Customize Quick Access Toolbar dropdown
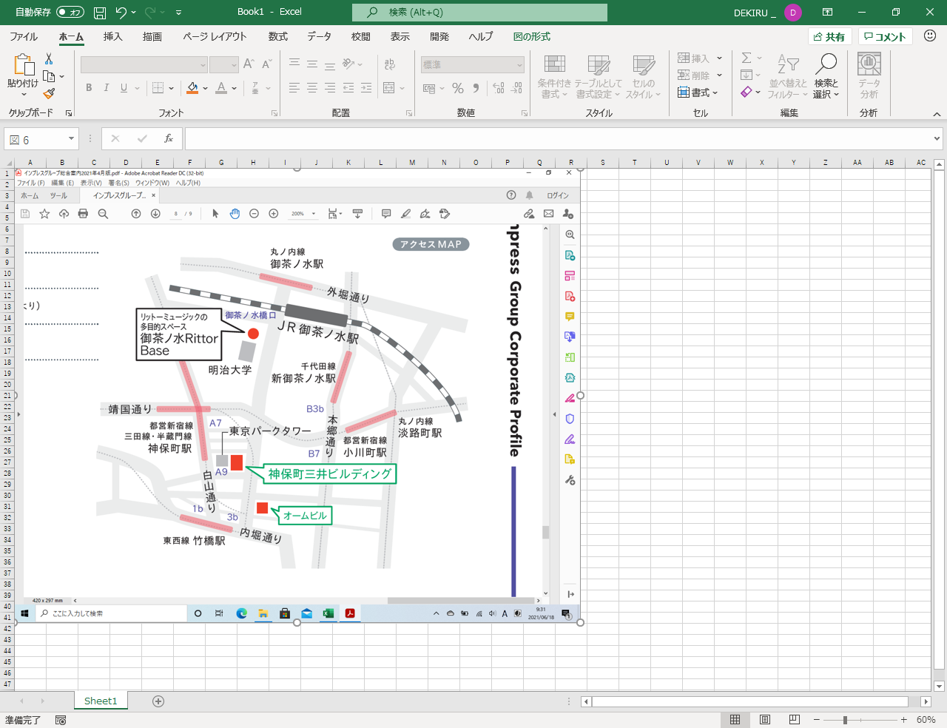 179,12
